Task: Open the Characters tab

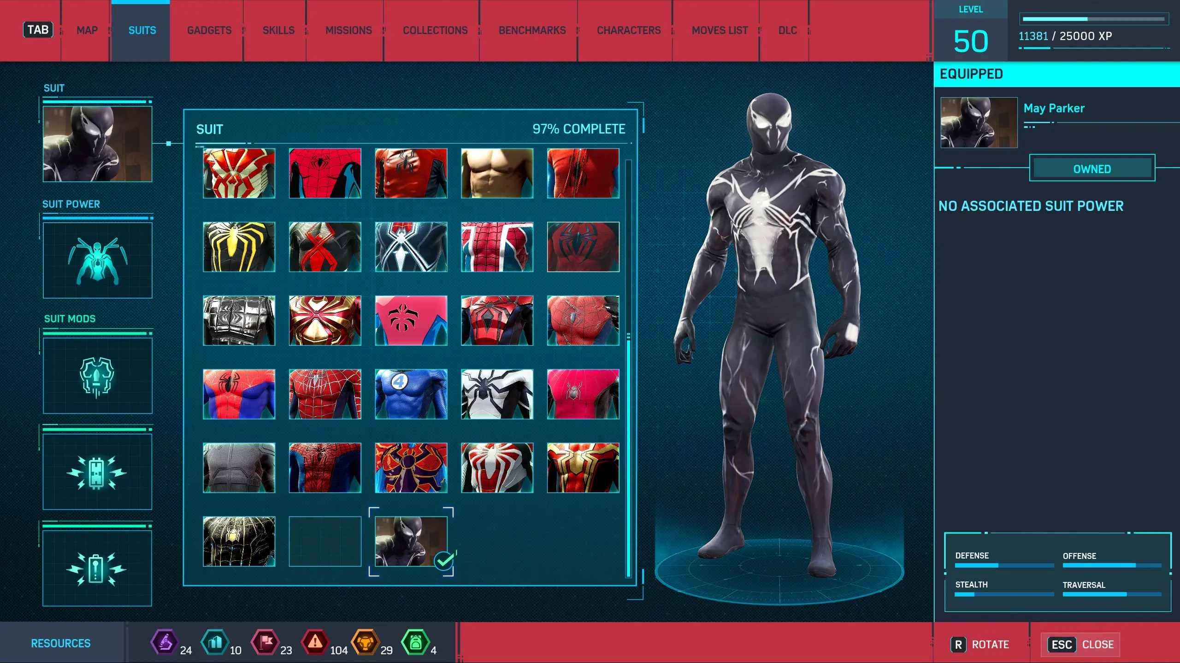Action: (629, 30)
